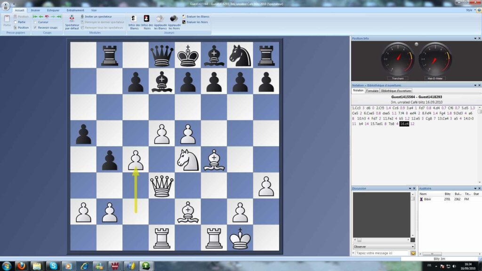Viewport: 482px width, 271px height.
Task: Click Applaudir les Noirs icon
Action: point(174,22)
